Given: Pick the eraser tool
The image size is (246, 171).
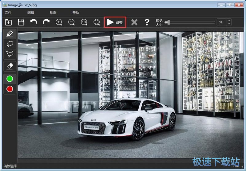Looking at the screenshot, I should point(10,66).
